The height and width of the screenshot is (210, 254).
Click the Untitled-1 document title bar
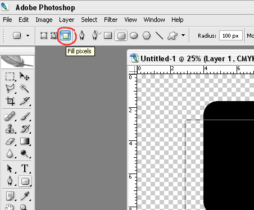point(190,58)
